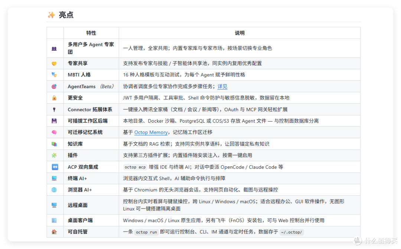Click the 可自托管 feature name
The width and height of the screenshot is (401, 249).
[x=78, y=232]
